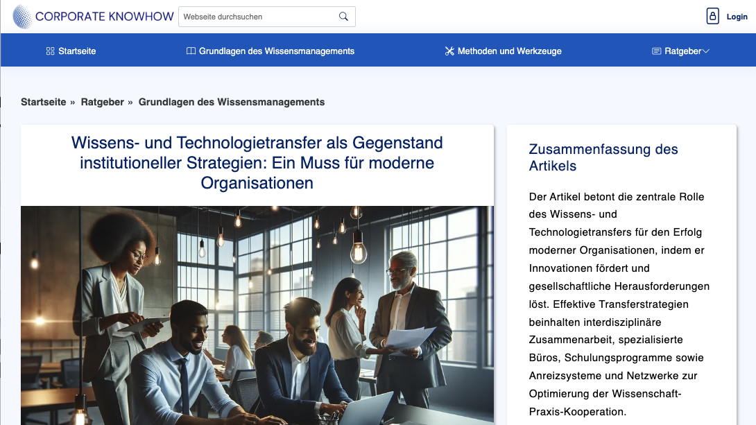This screenshot has width=756, height=425.
Task: Click the crossed-tools icon beside Methoden und Werkzeuge
Action: [449, 51]
